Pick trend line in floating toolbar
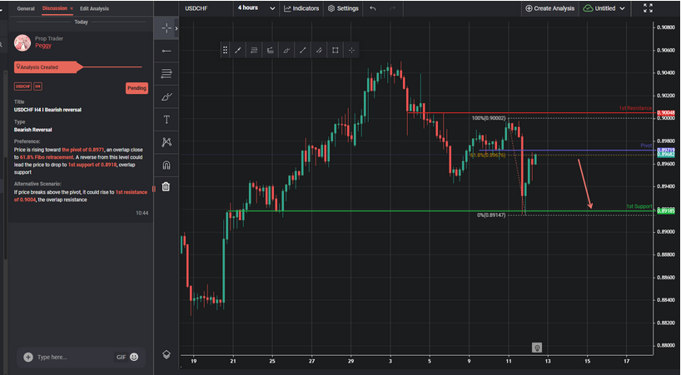 (238, 50)
